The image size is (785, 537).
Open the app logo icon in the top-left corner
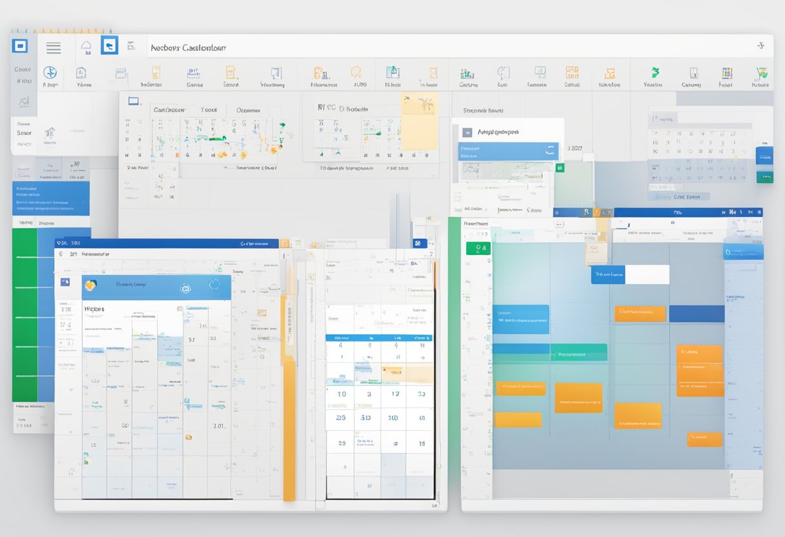19,46
